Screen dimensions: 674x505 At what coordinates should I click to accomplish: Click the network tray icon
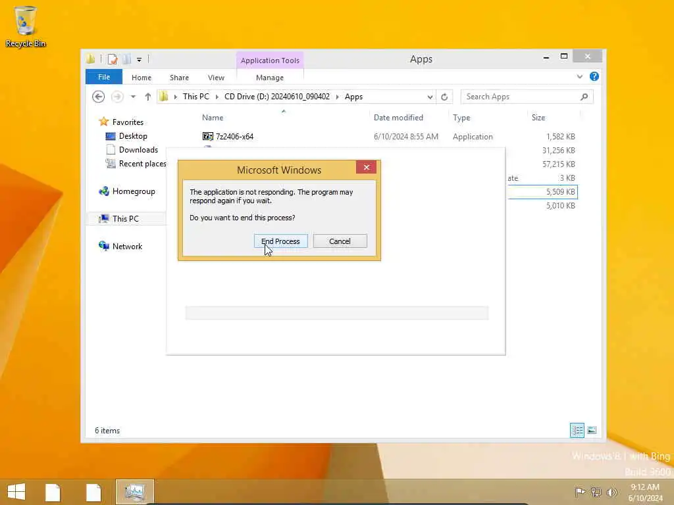pos(596,492)
